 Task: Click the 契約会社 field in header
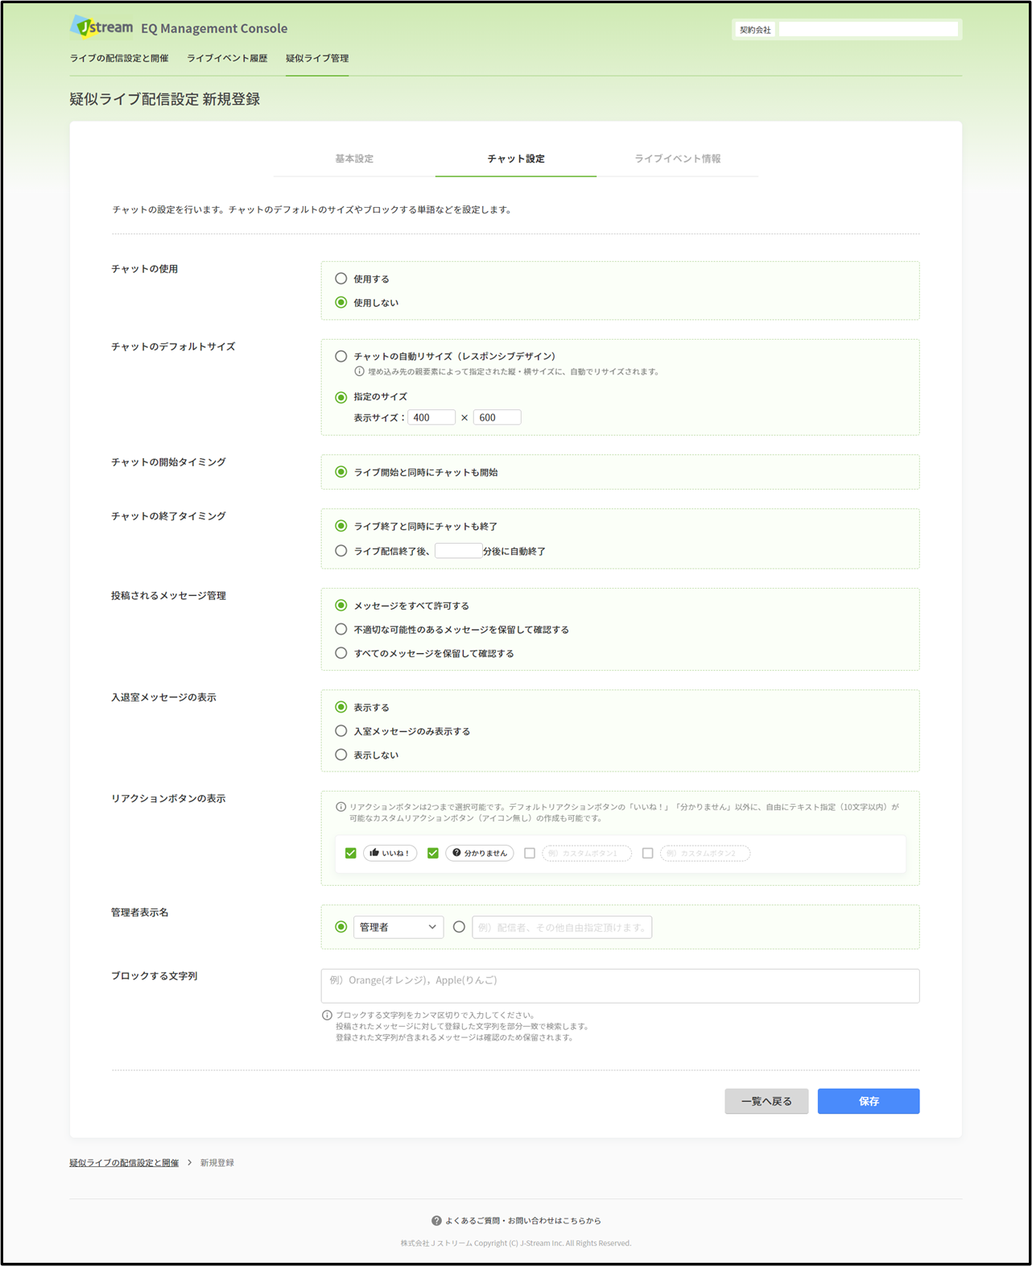[869, 29]
